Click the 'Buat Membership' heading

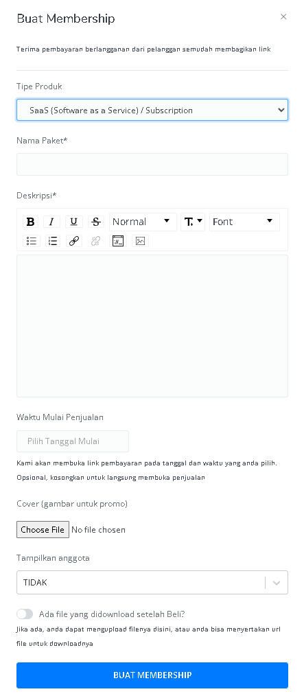point(66,19)
